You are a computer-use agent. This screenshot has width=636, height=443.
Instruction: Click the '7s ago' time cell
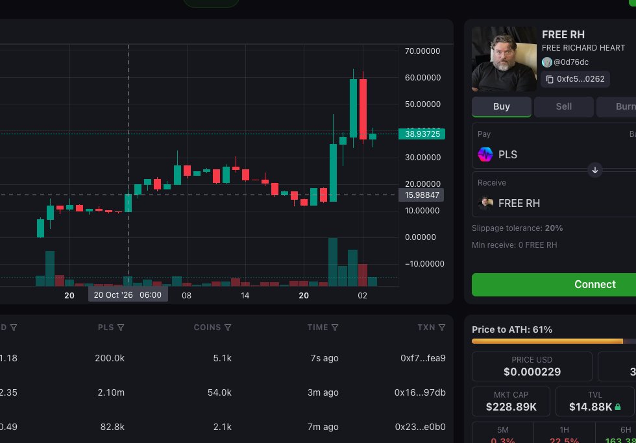pyautogui.click(x=324, y=358)
